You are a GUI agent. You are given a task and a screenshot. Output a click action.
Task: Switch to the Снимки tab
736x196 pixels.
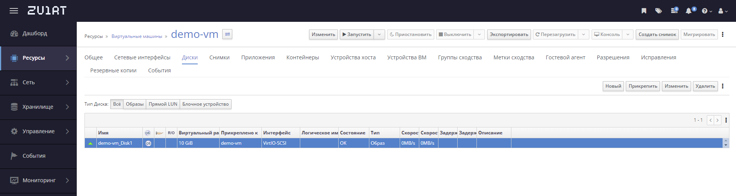tap(219, 57)
